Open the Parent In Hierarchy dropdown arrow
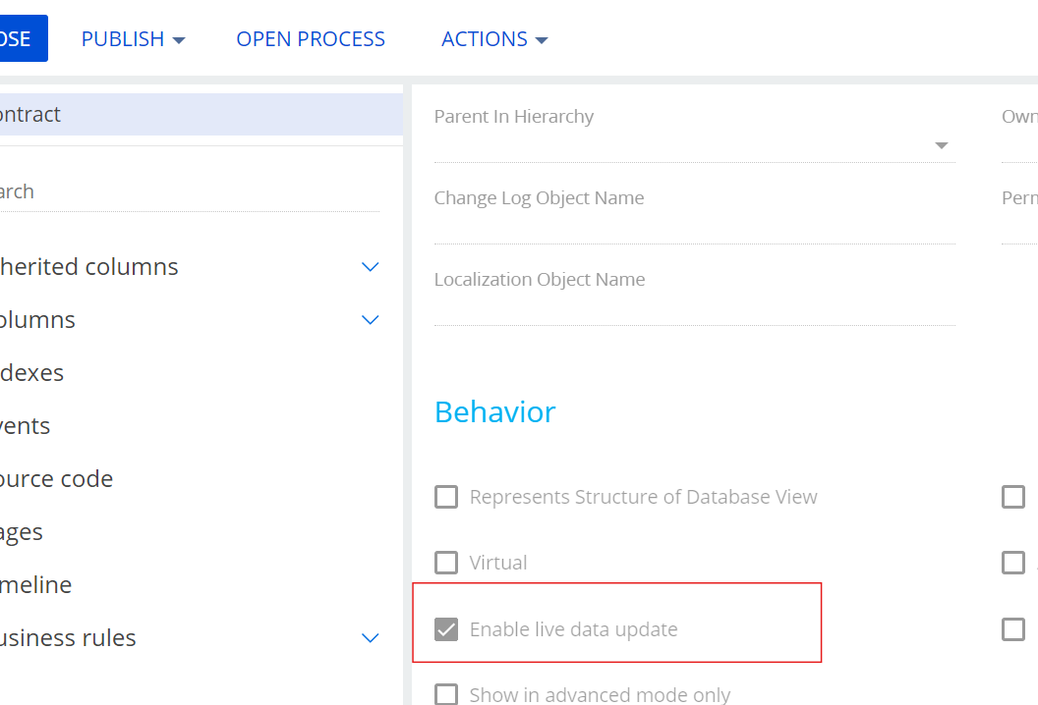Screen dimensions: 1038x705 tap(941, 145)
